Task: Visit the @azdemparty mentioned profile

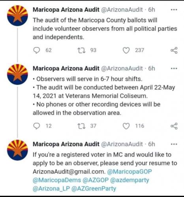Action: coord(130,180)
